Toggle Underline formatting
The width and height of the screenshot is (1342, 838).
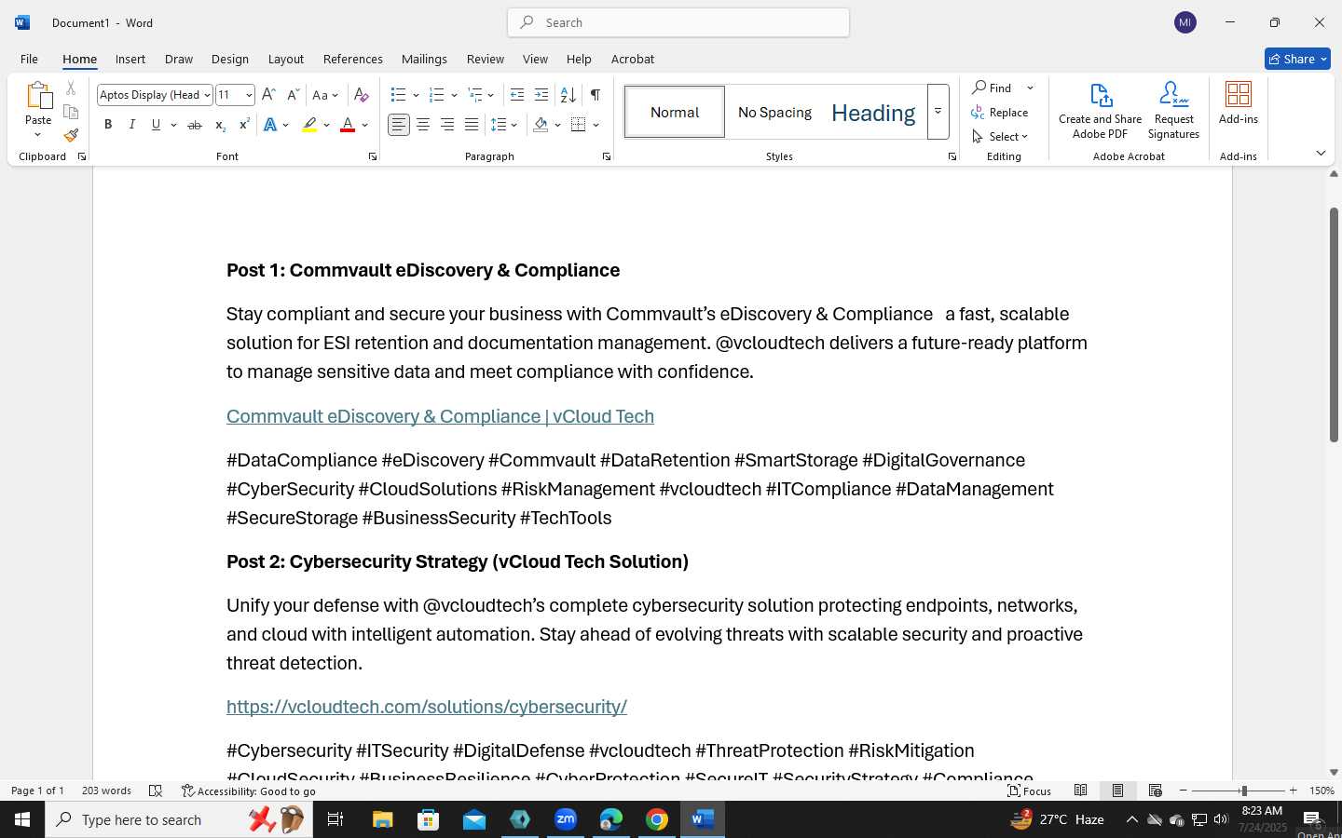[x=156, y=125]
